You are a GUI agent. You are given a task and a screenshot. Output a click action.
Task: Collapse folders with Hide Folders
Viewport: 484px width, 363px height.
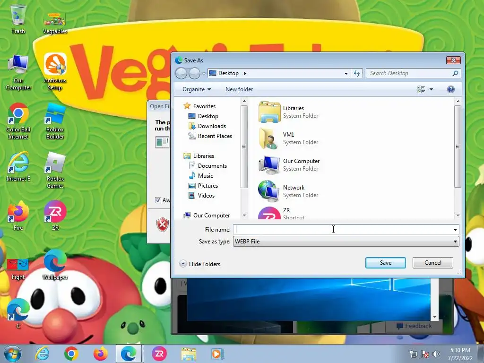tap(200, 264)
